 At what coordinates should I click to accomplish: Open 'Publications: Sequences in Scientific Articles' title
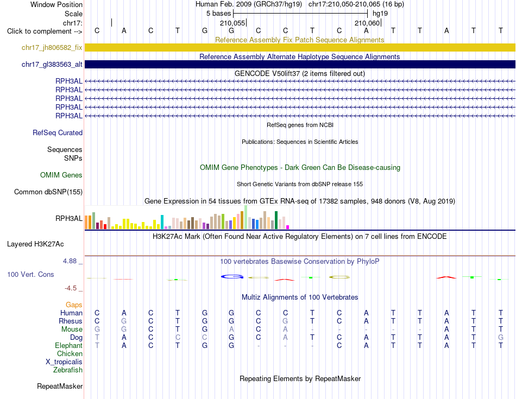(x=300, y=142)
